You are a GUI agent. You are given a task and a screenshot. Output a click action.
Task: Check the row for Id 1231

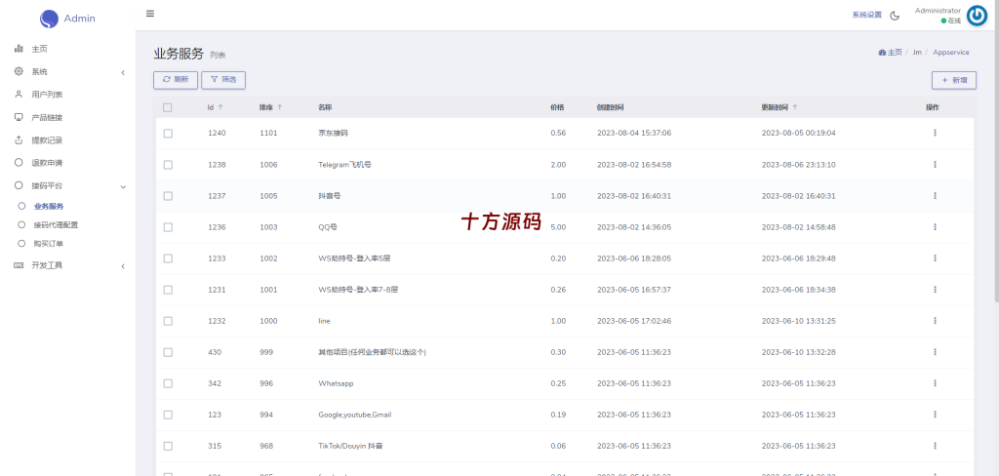click(168, 290)
